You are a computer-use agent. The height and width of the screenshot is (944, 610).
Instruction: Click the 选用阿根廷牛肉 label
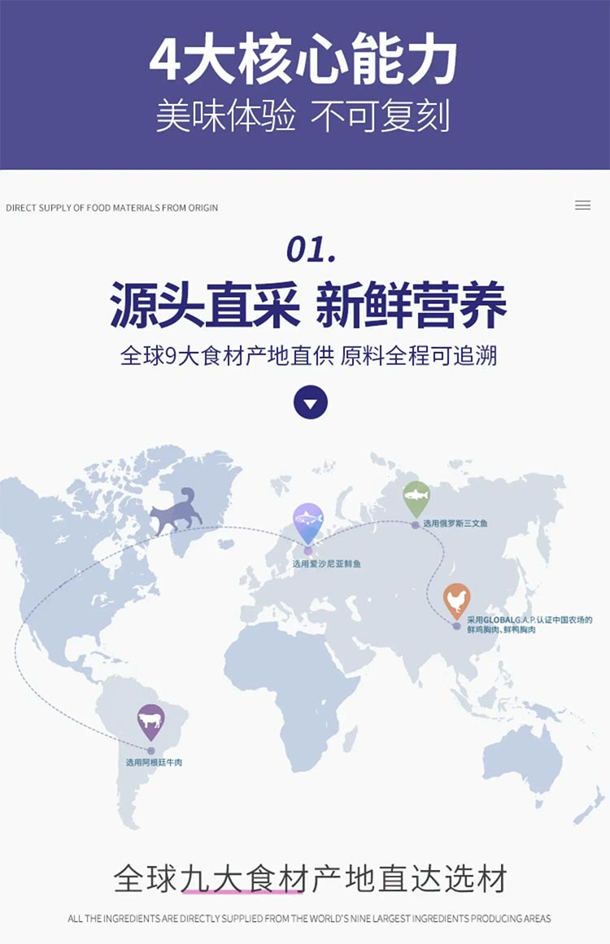click(x=154, y=763)
